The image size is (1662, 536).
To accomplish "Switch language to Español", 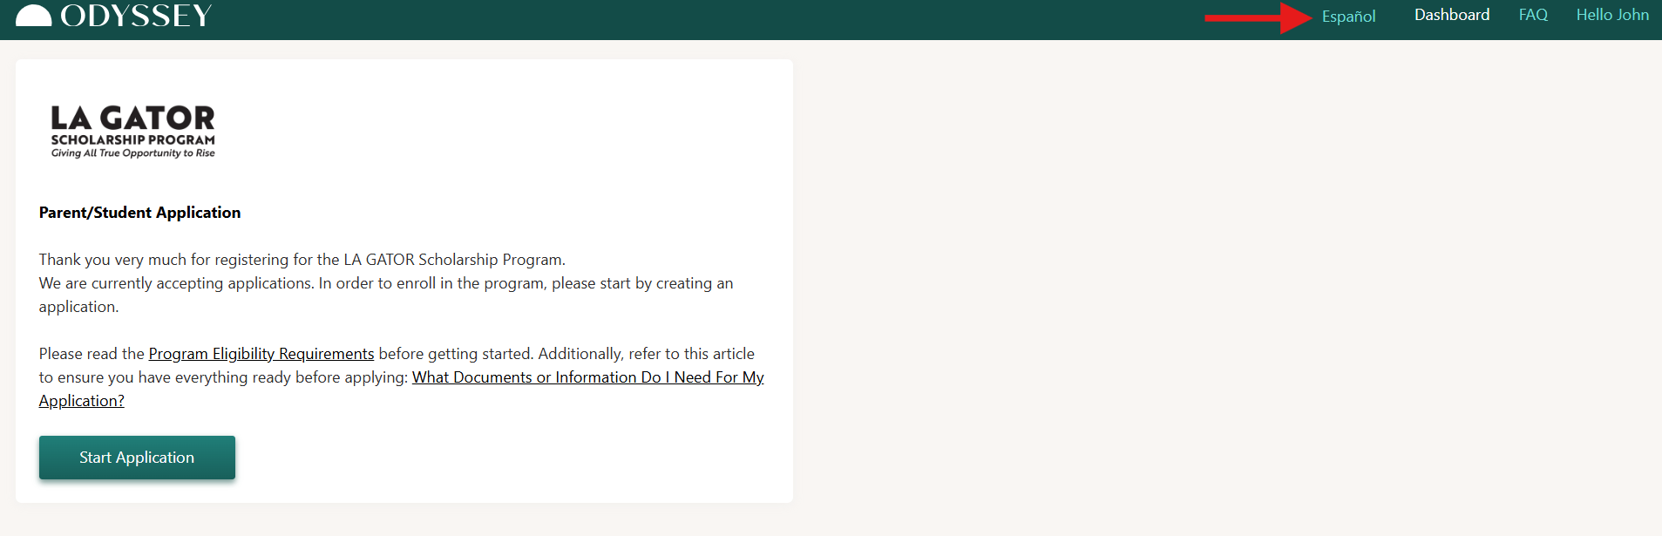I will pyautogui.click(x=1348, y=17).
